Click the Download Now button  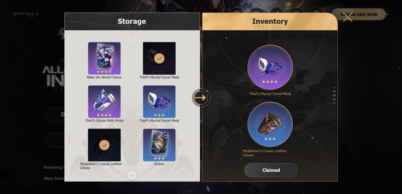point(359,14)
